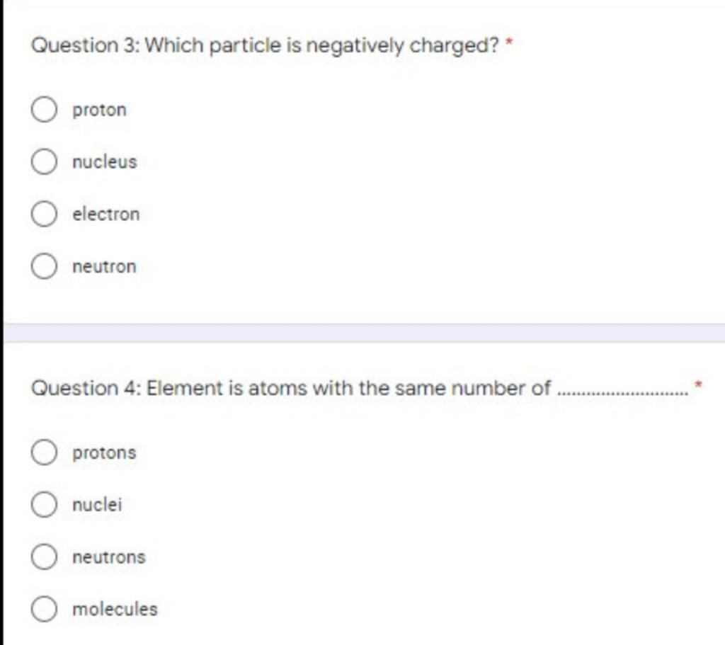Click the 'nucleus' answer label text
Viewport: 725px width, 645px height.
tap(105, 162)
